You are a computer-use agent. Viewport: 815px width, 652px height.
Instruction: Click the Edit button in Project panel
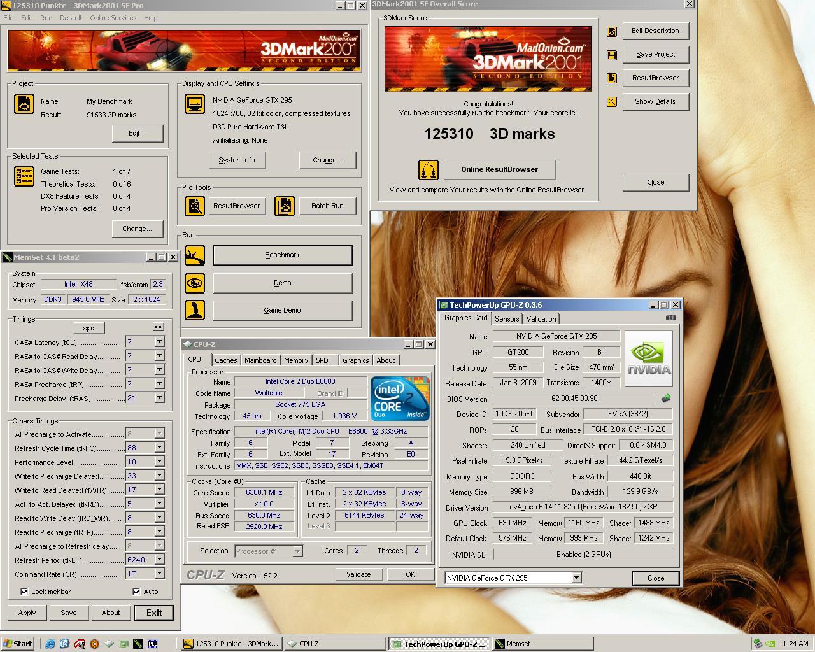pos(137,133)
